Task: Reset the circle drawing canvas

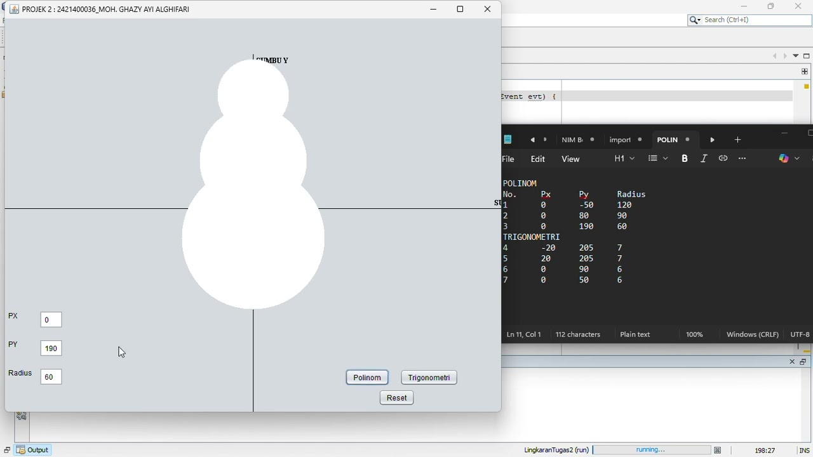Action: click(x=397, y=398)
